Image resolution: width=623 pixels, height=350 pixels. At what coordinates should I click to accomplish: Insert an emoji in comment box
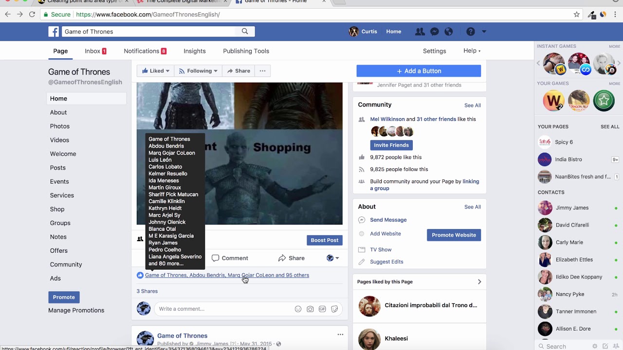298,309
